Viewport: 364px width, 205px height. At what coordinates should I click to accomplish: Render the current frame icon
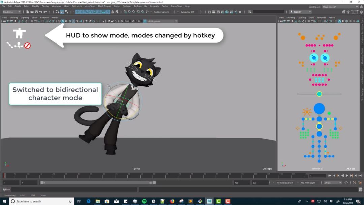click(x=214, y=12)
